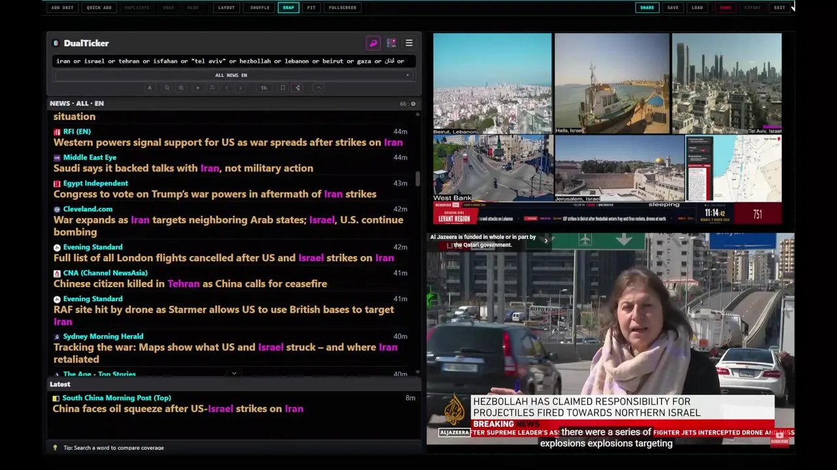
Task: Expand list with chevron above Latest
Action: [234, 373]
